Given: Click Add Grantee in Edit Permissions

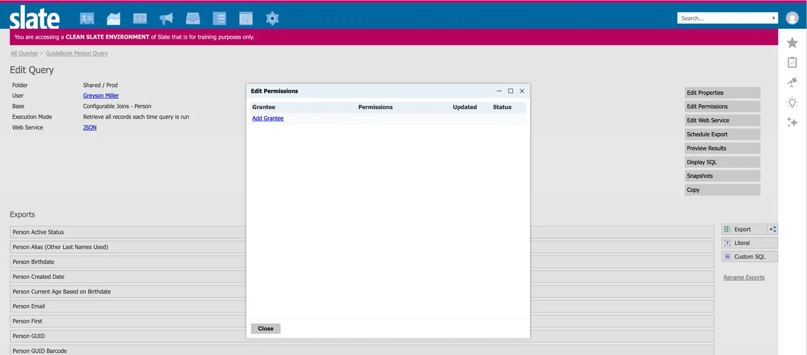Looking at the screenshot, I should coord(268,118).
